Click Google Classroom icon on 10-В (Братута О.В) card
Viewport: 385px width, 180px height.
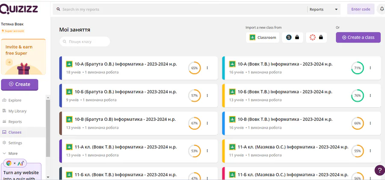[69, 119]
